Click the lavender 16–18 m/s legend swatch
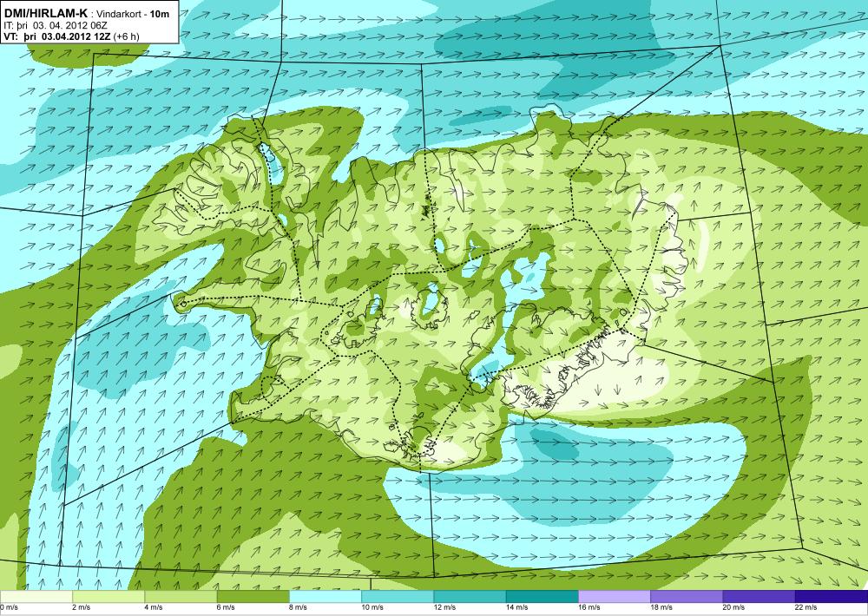Image resolution: width=868 pixels, height=616 pixels. (x=615, y=597)
